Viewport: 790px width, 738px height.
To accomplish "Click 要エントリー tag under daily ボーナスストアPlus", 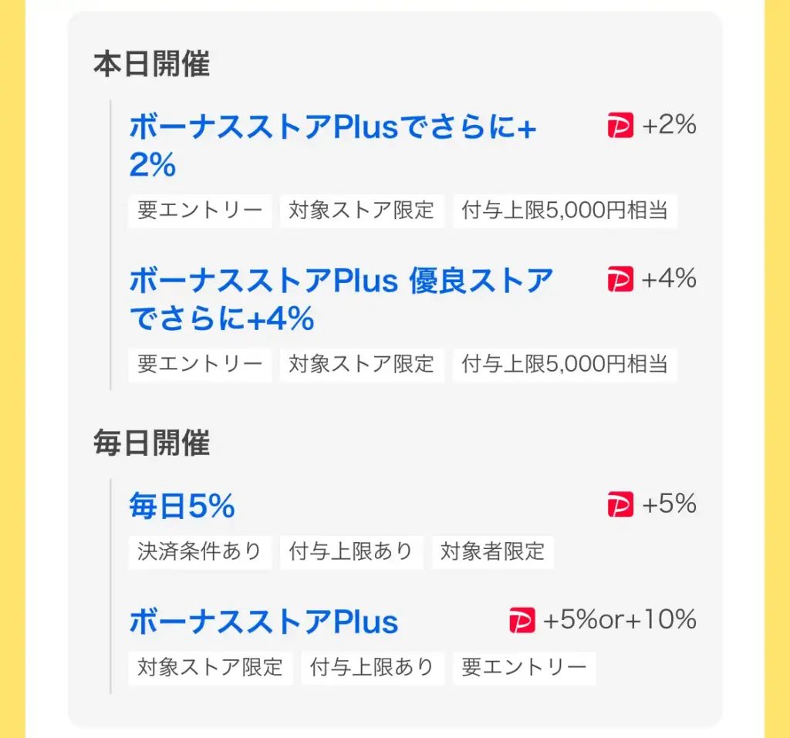I will point(524,668).
